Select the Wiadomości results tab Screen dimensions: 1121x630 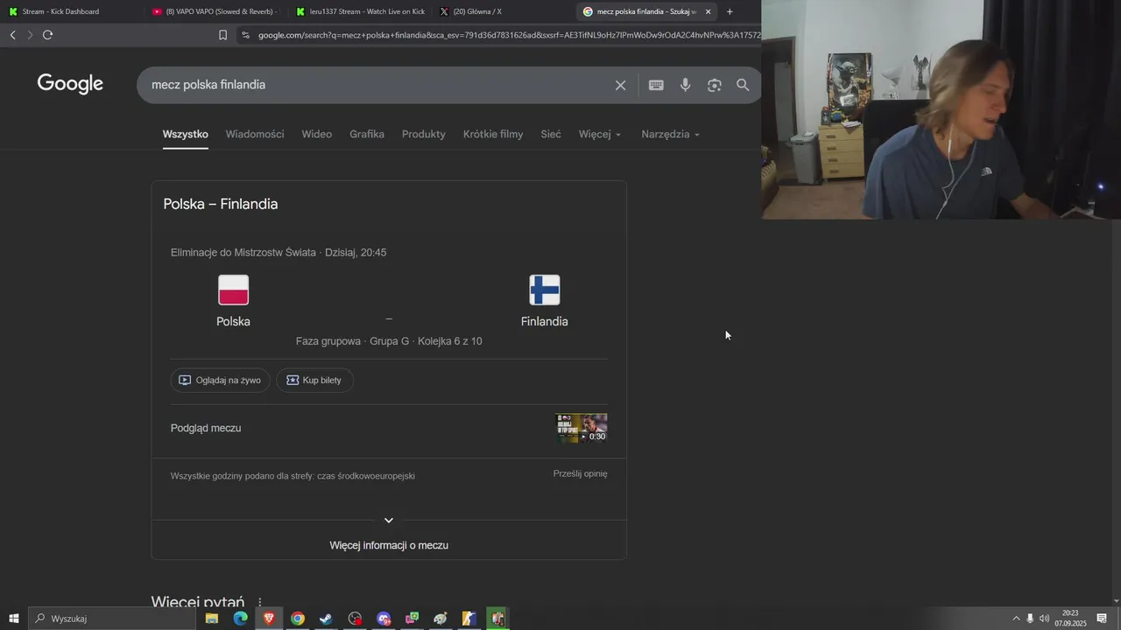click(255, 134)
